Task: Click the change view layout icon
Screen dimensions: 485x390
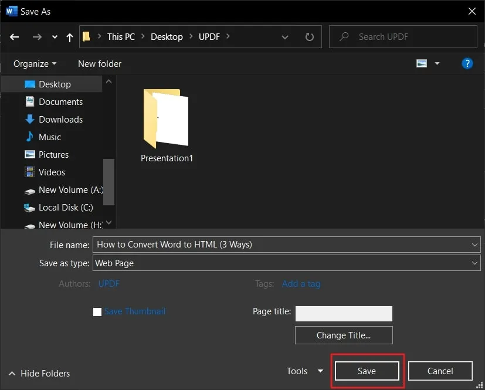Action: pos(422,63)
